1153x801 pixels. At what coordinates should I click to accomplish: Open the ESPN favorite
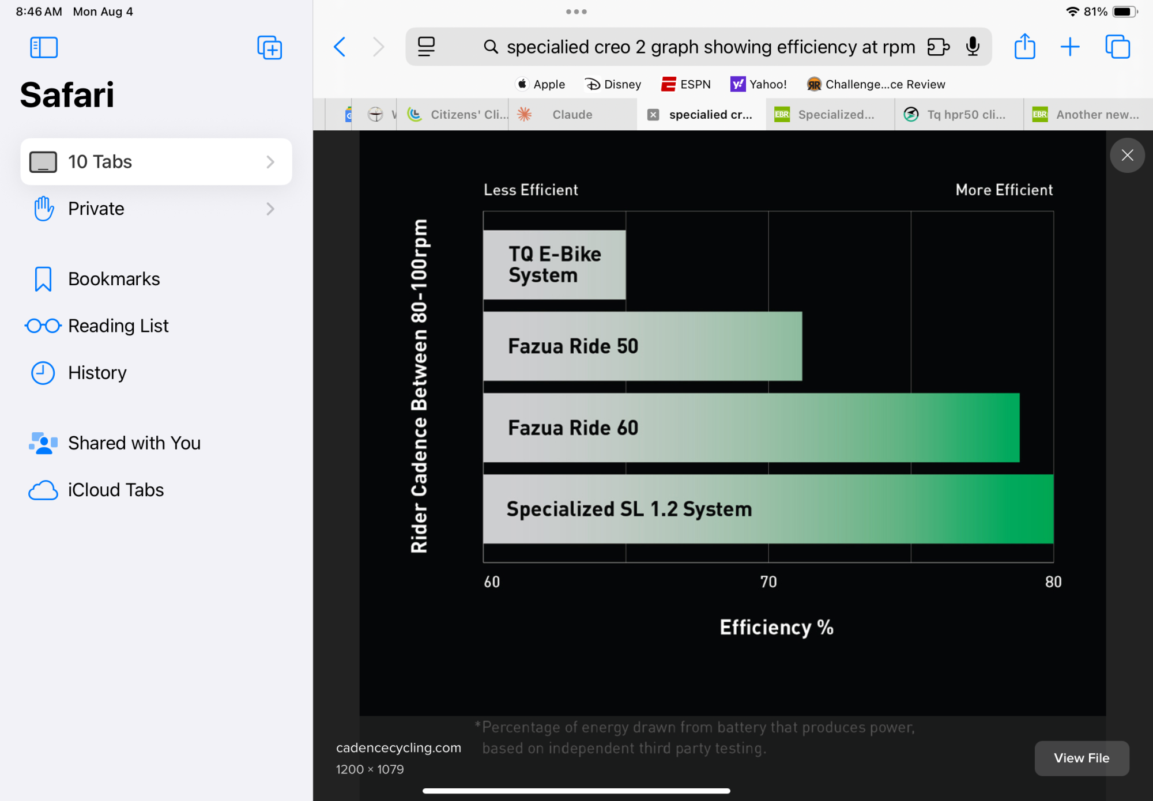tap(685, 84)
